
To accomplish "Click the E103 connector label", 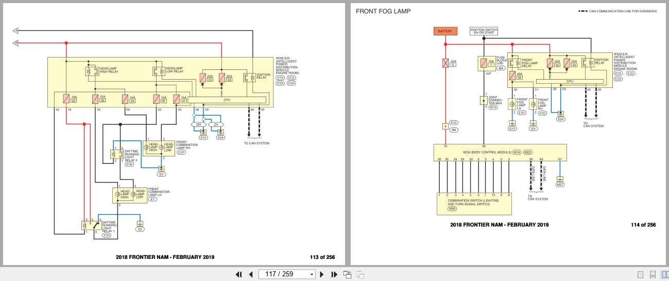I will coord(107,235).
